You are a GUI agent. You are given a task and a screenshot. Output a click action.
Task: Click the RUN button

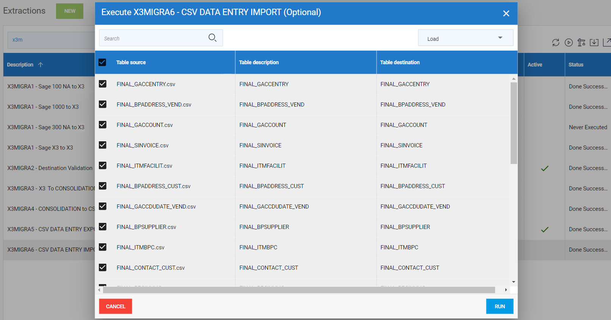click(x=500, y=306)
